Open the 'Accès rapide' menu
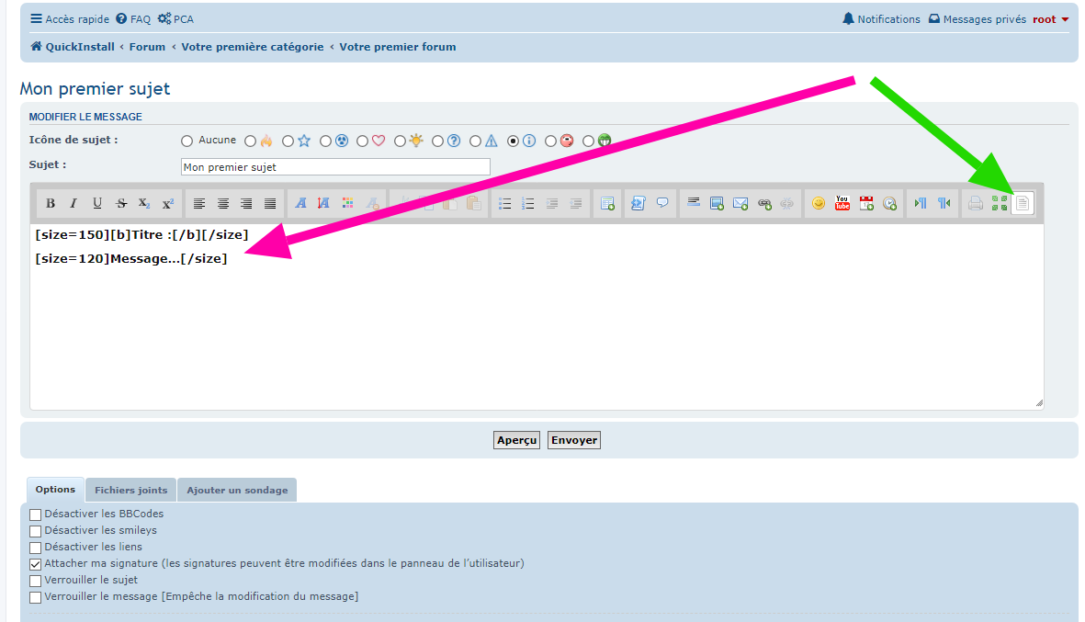Image resolution: width=1085 pixels, height=622 pixels. click(69, 19)
